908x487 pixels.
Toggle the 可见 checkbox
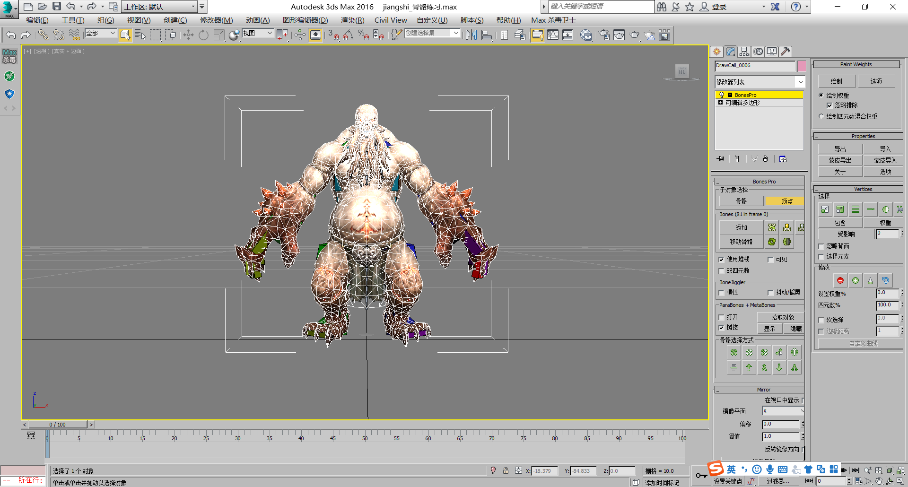770,260
